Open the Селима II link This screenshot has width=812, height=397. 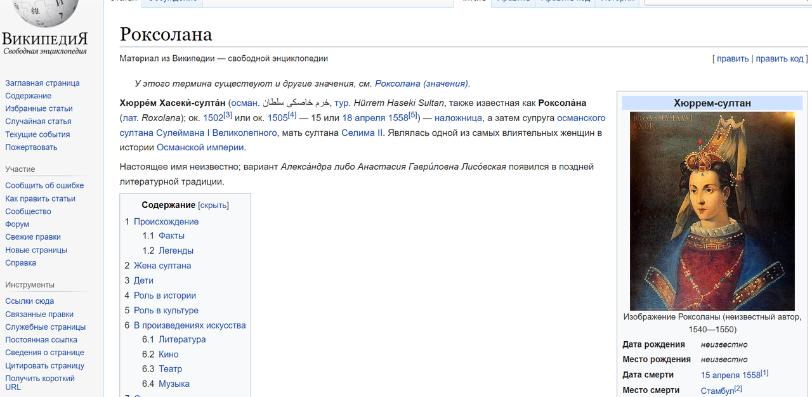362,133
